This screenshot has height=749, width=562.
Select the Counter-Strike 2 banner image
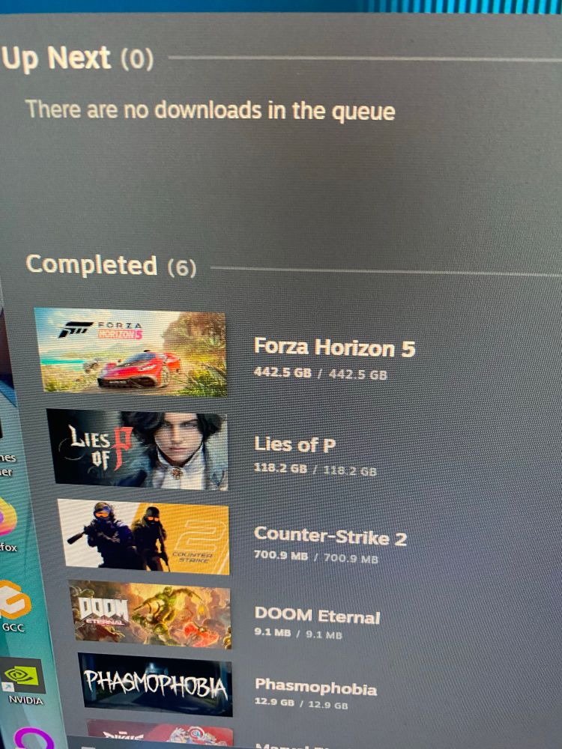(x=143, y=536)
